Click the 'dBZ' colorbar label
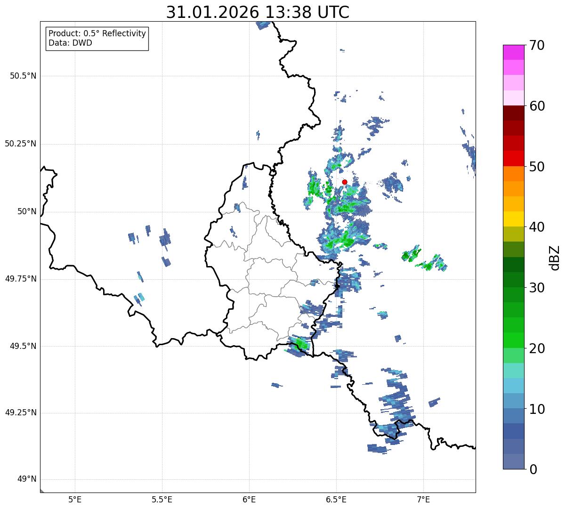 [555, 257]
